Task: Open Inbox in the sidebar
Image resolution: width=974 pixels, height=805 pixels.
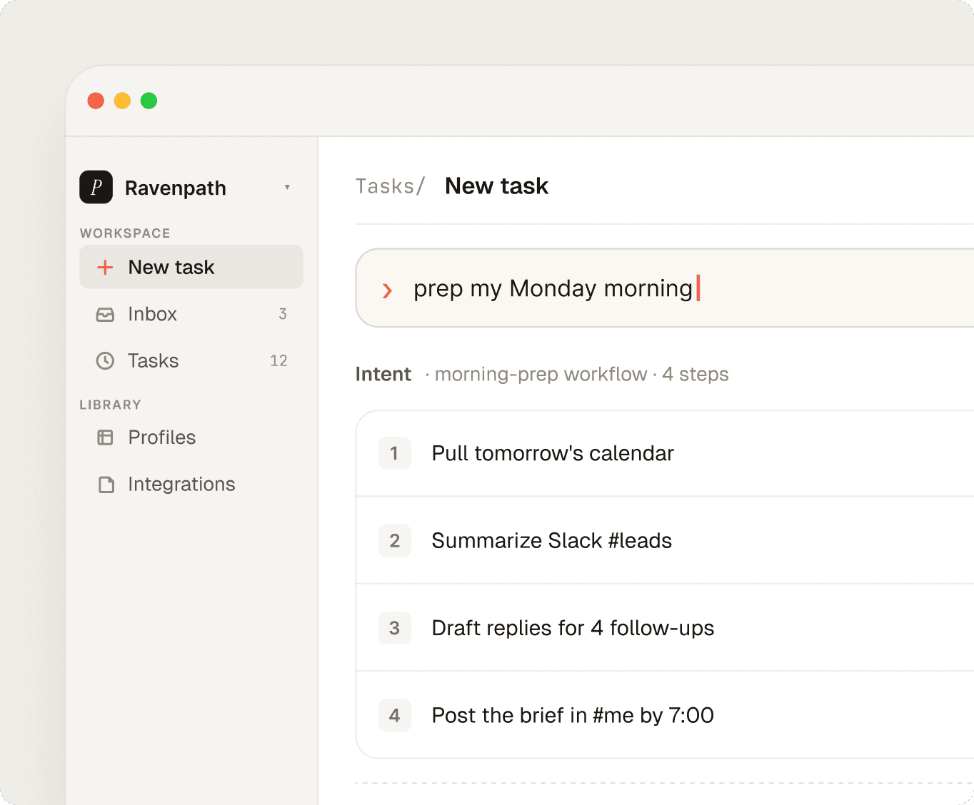Action: point(191,314)
